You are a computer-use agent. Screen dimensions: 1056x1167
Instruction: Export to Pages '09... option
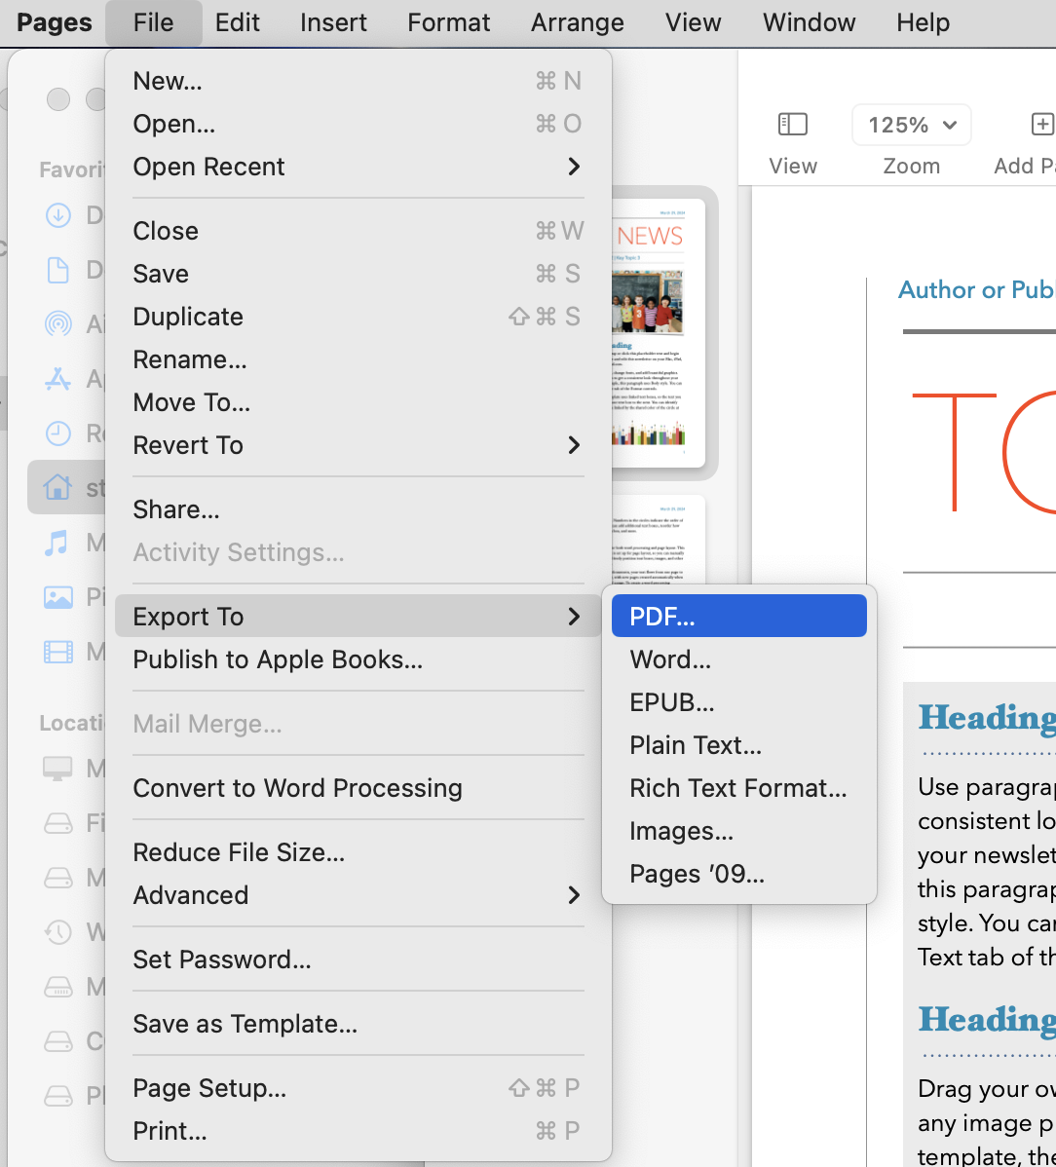(739, 874)
